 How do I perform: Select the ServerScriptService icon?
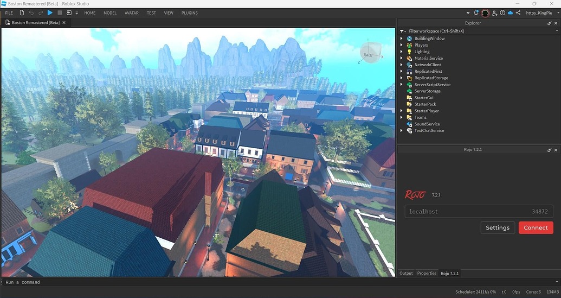pos(409,85)
